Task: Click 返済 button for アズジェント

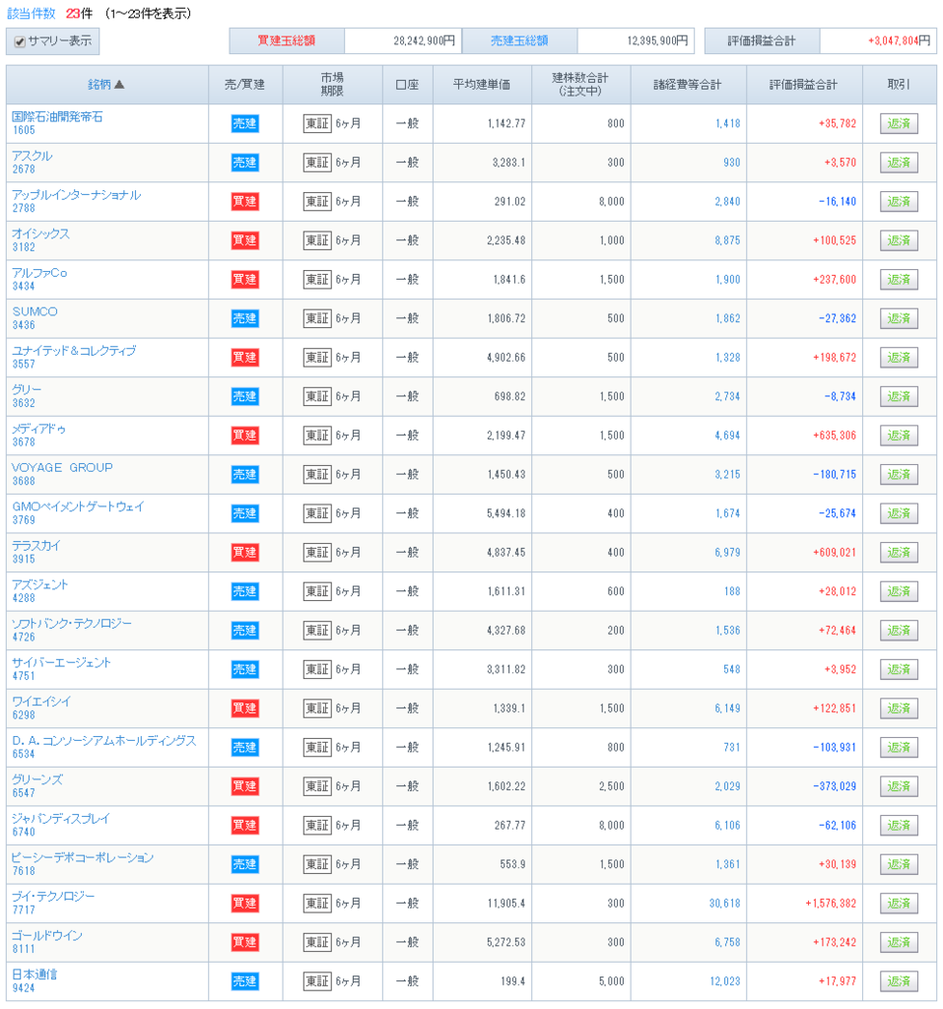Action: pos(899,591)
